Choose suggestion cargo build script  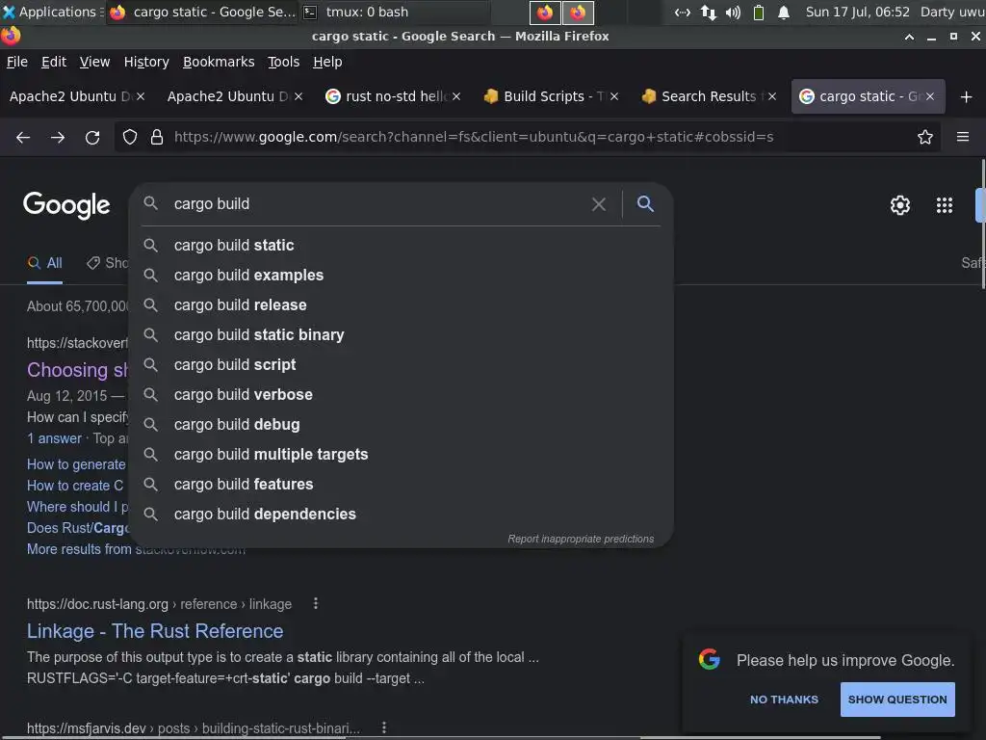pos(402,364)
